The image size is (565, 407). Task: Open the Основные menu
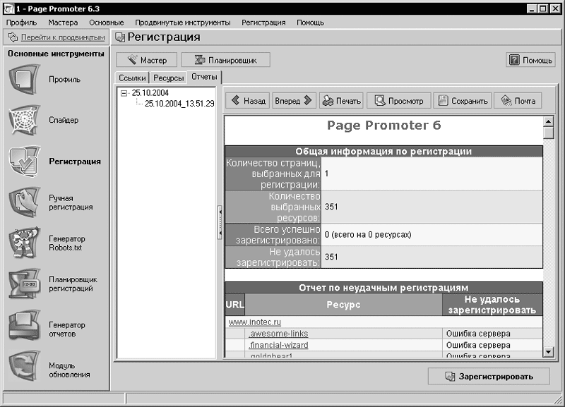pos(107,23)
